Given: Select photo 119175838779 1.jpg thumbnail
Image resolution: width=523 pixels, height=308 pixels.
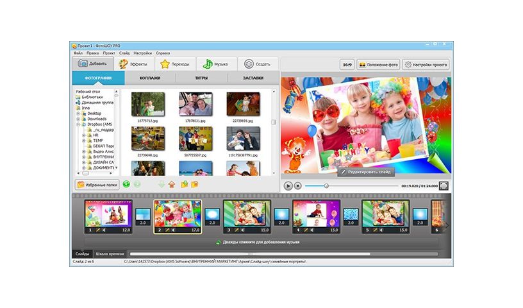Looking at the screenshot, I should (243, 139).
